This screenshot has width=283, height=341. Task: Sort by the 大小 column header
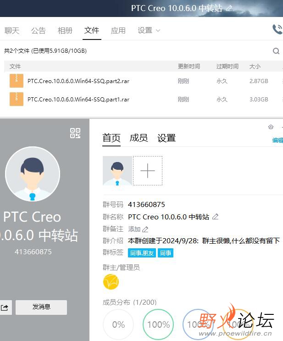coord(255,67)
